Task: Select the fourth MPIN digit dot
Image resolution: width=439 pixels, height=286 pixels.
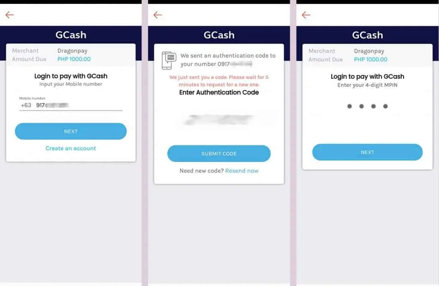Action: pos(385,106)
